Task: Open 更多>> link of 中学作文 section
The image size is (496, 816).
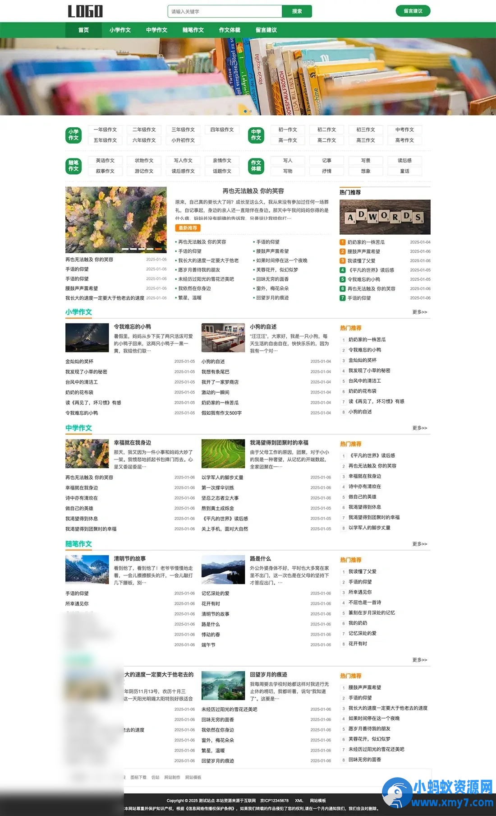Action: tap(419, 428)
